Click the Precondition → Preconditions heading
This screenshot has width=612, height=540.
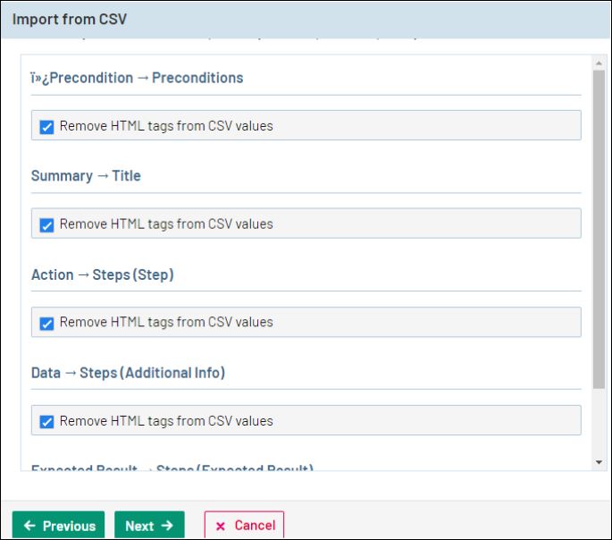click(137, 78)
